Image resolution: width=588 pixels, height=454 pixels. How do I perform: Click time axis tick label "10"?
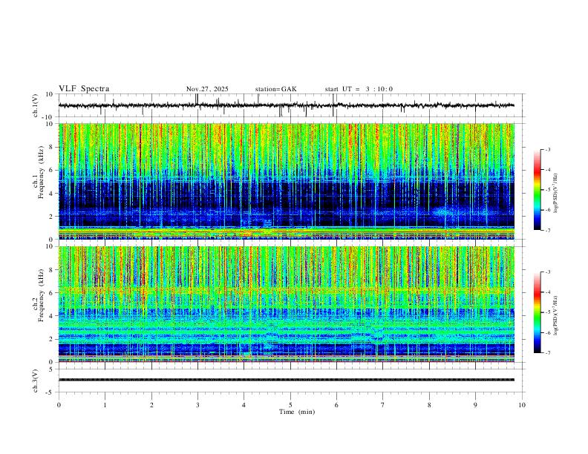(522, 405)
